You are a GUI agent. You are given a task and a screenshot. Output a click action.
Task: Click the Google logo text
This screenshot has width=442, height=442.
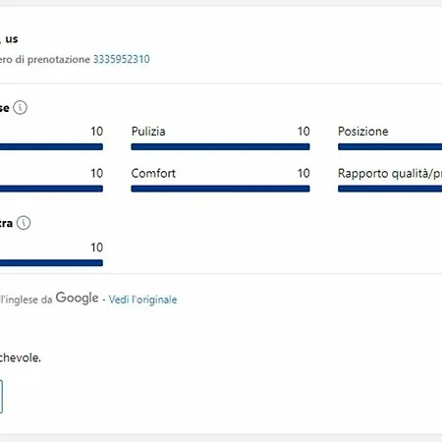(77, 298)
